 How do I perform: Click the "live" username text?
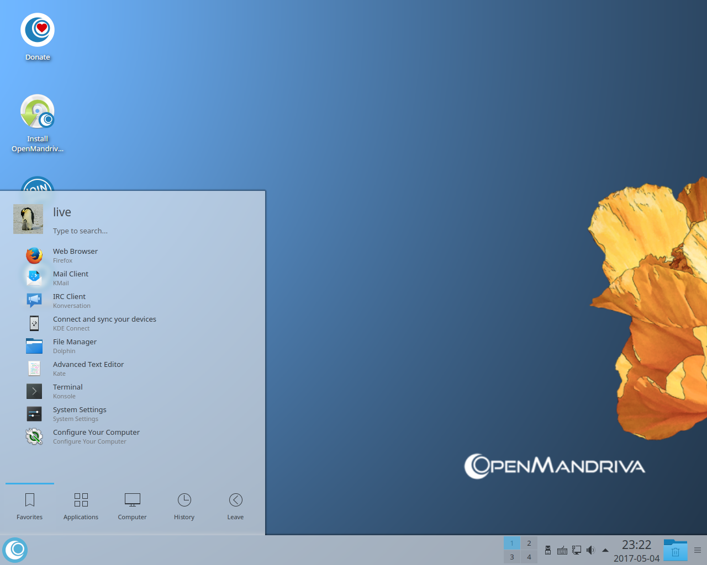tap(62, 212)
